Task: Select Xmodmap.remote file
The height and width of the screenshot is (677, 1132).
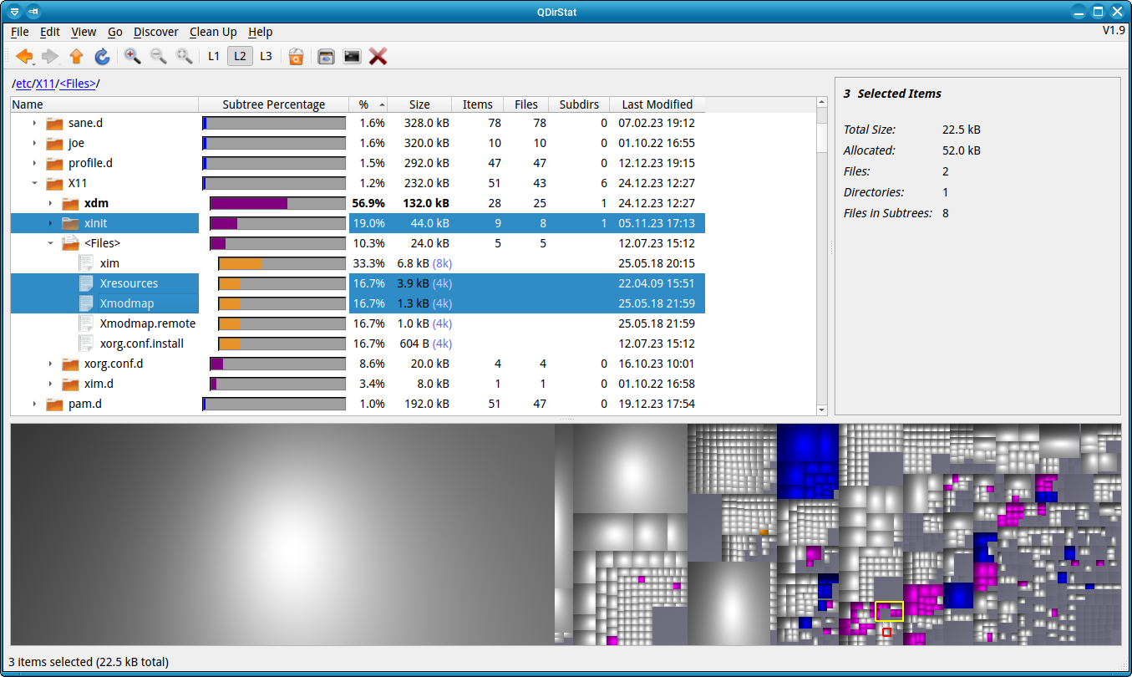Action: click(358, 323)
